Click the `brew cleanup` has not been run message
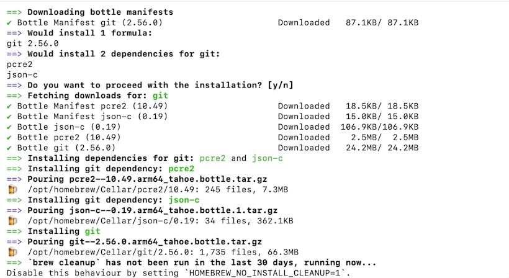Viewport: 509px width, 278px height. point(202,262)
